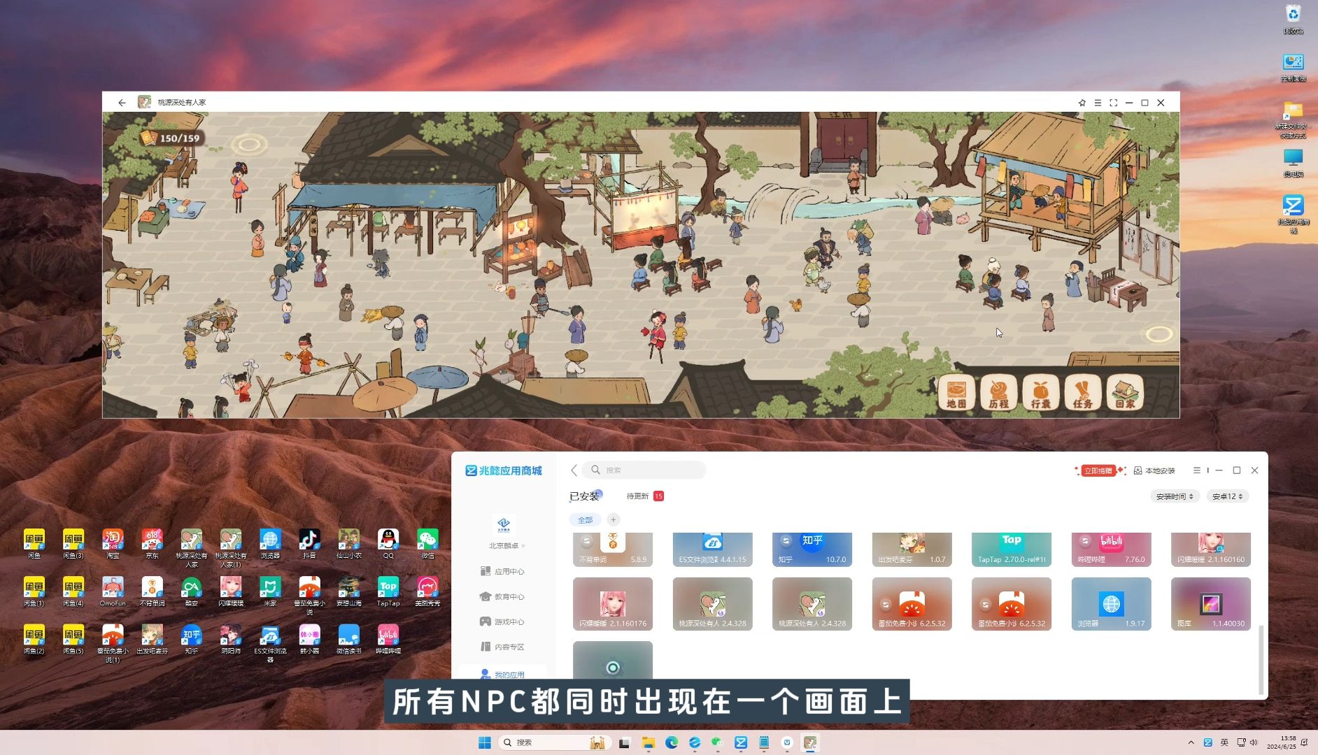Viewport: 1318px width, 755px height.
Task: Open the 闲鱼(5) desktop shortcut
Action: pos(73,639)
